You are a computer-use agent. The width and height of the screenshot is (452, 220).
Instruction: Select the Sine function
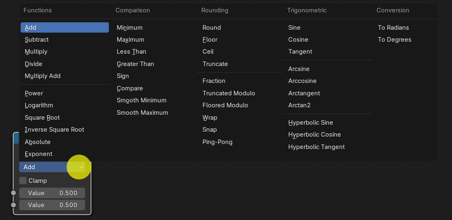[294, 28]
